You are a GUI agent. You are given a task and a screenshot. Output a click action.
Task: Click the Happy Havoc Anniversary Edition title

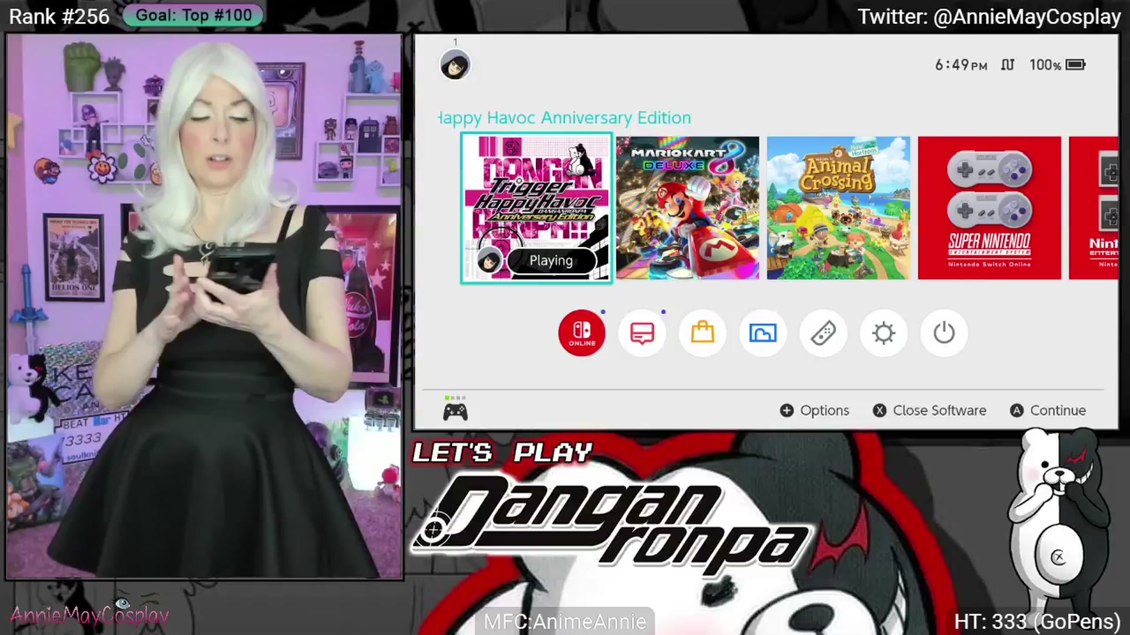coord(565,118)
